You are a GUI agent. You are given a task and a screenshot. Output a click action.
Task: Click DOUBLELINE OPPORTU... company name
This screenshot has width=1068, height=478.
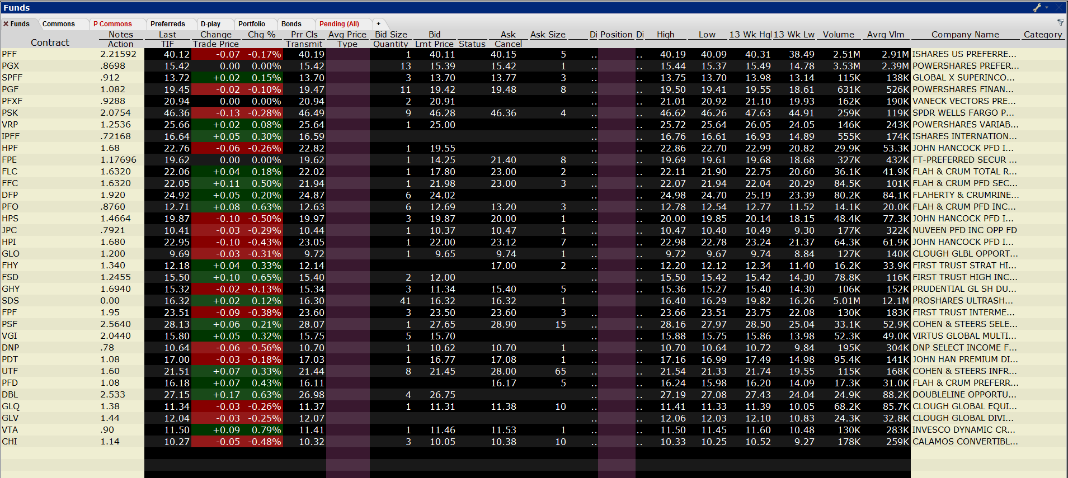coord(965,395)
